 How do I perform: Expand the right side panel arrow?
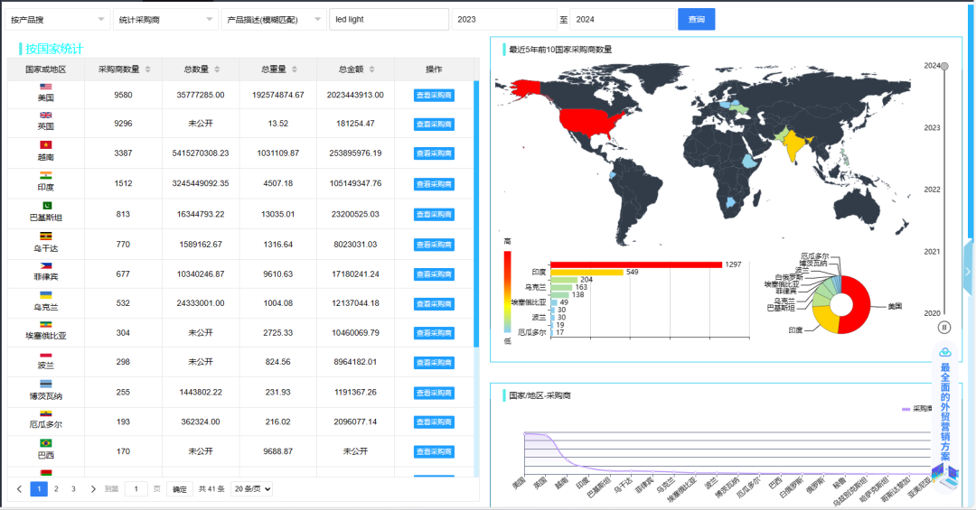[968, 271]
